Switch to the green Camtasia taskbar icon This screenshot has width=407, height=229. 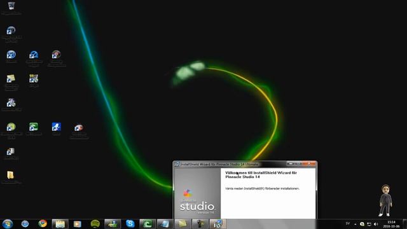coord(148,224)
